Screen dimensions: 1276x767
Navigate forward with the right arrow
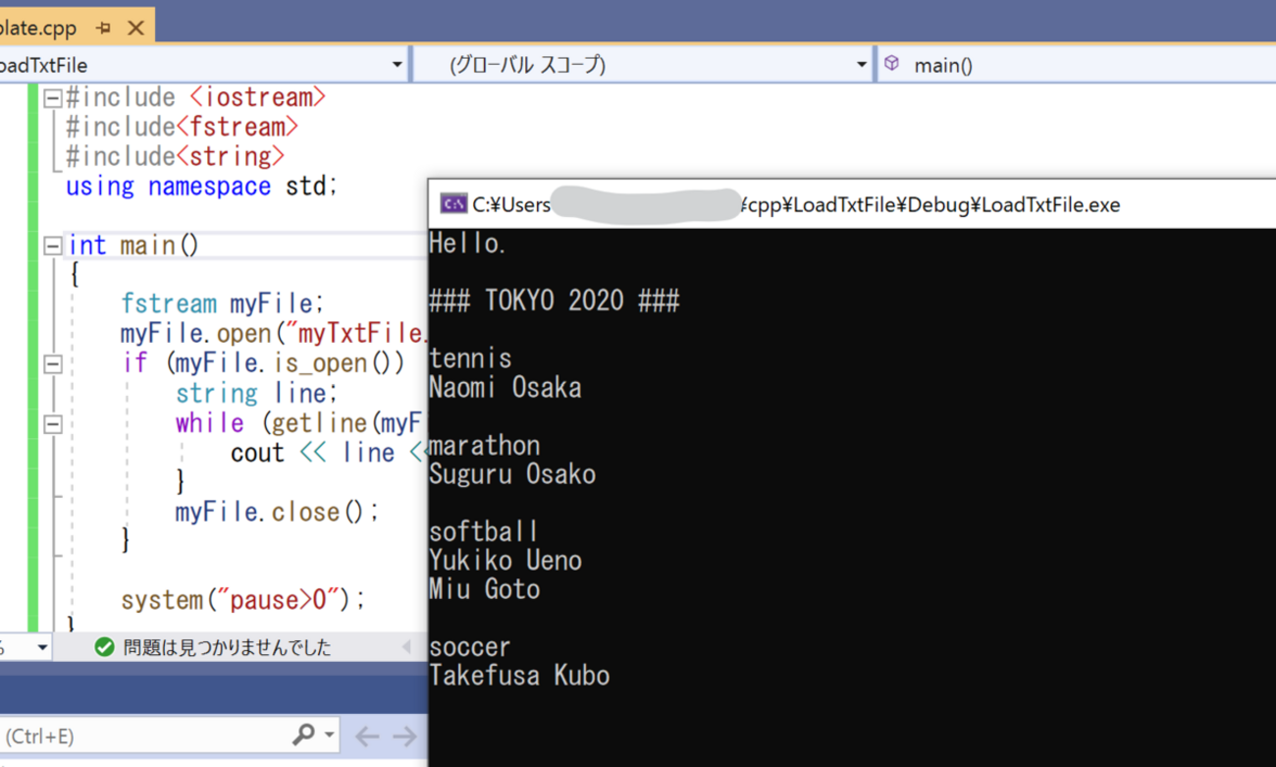coord(404,736)
